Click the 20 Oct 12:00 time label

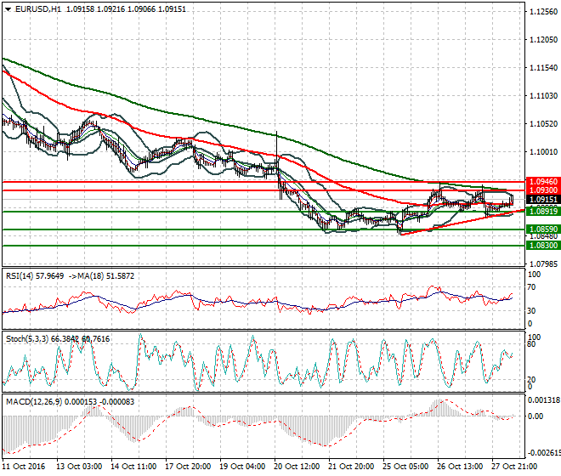coord(297,467)
